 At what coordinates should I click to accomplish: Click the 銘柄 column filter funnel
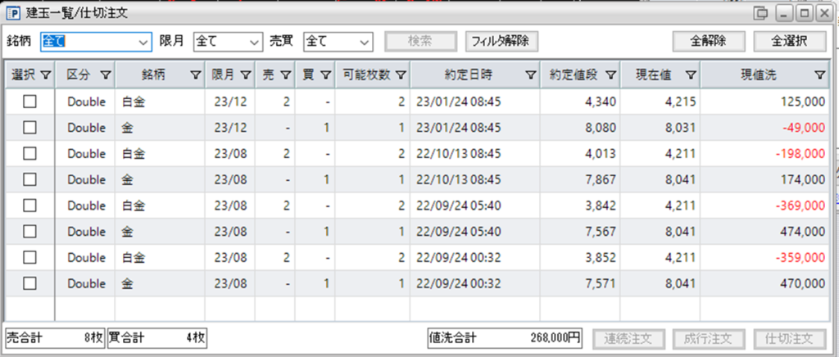tap(196, 75)
